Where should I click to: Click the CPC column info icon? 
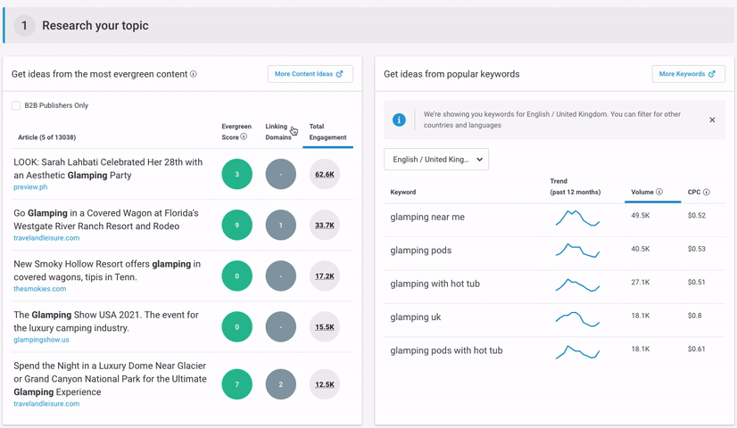pyautogui.click(x=706, y=192)
